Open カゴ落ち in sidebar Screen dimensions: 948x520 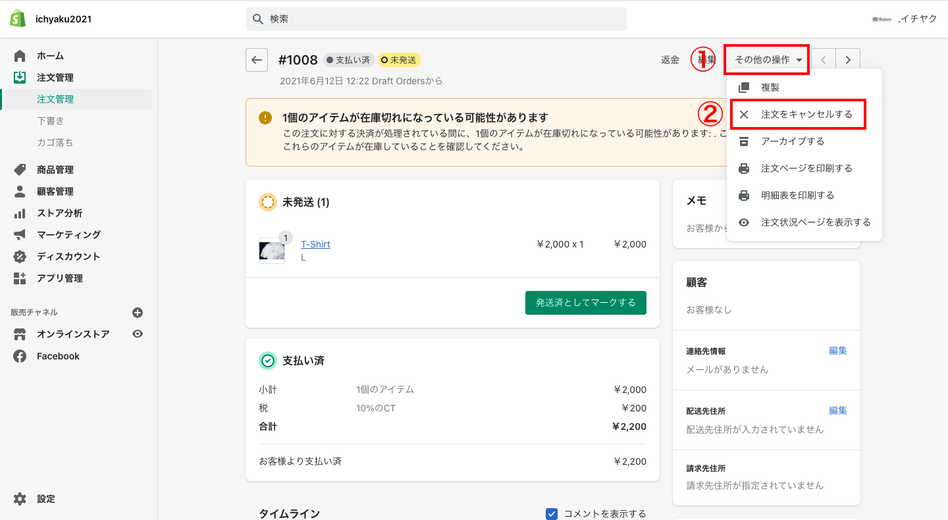55,143
